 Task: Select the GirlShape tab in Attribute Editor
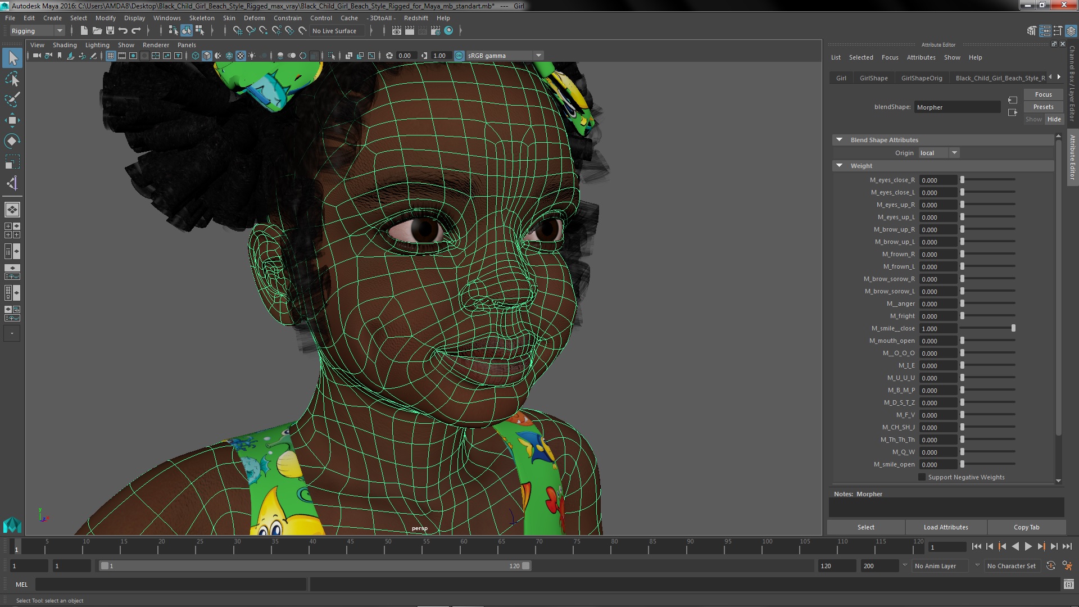click(x=873, y=77)
